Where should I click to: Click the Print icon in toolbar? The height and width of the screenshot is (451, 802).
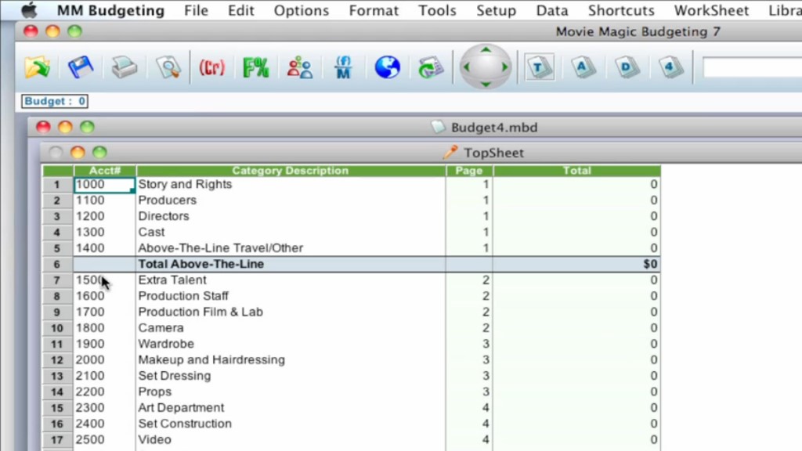124,67
